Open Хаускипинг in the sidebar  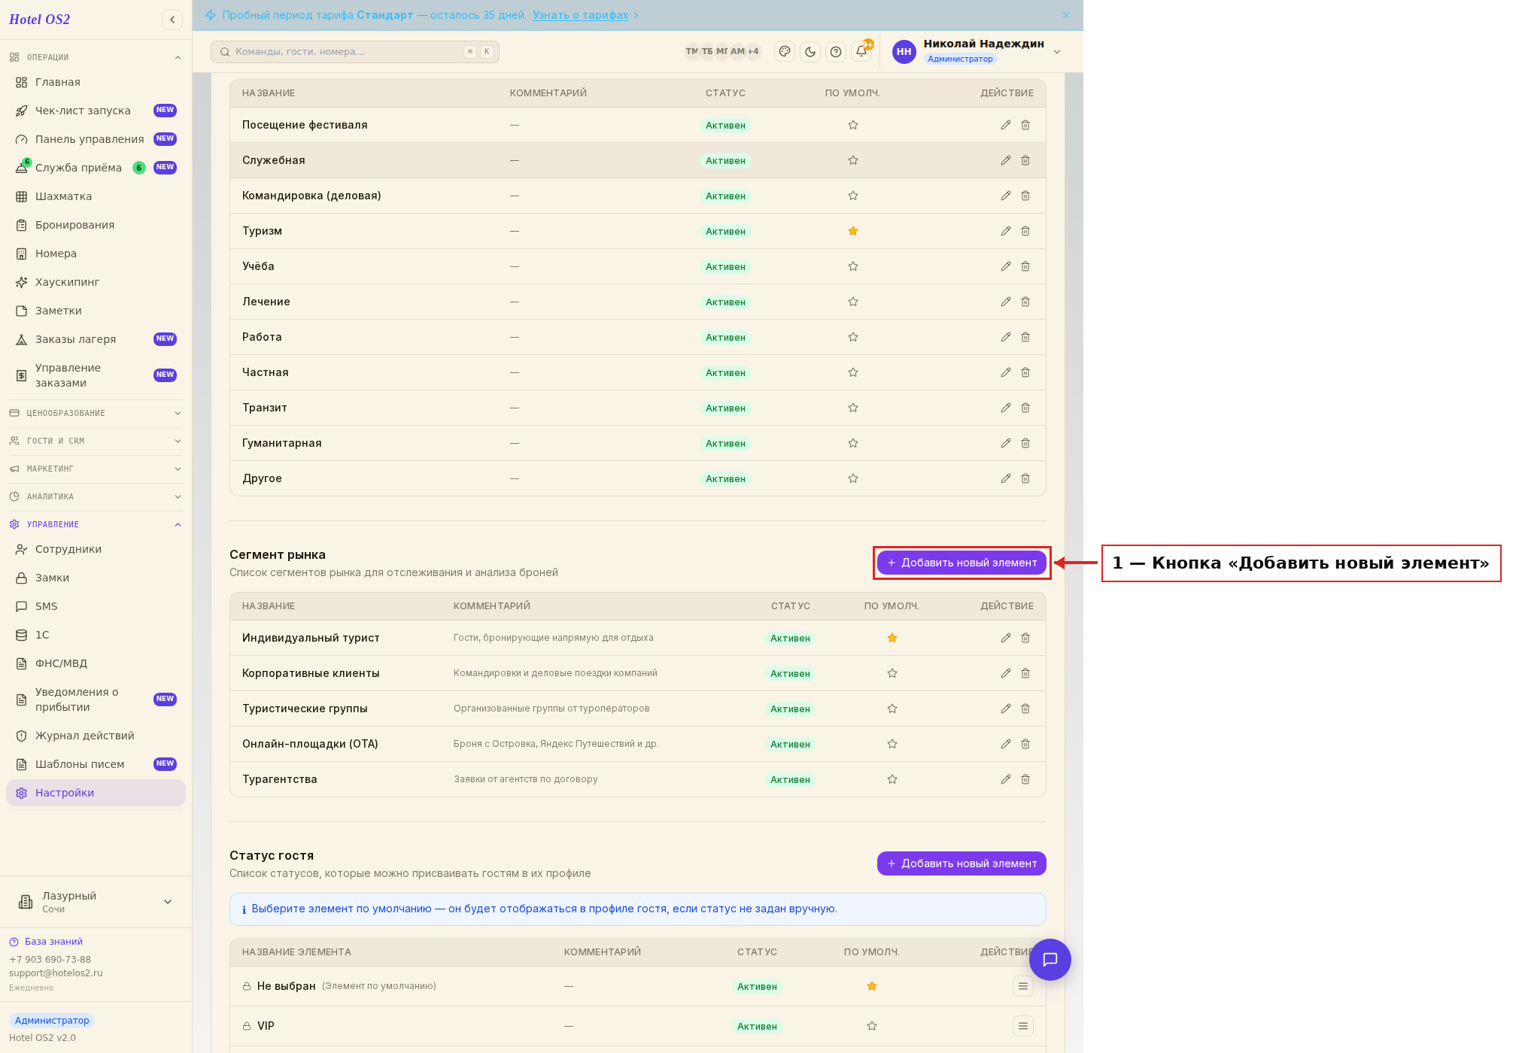96,282
